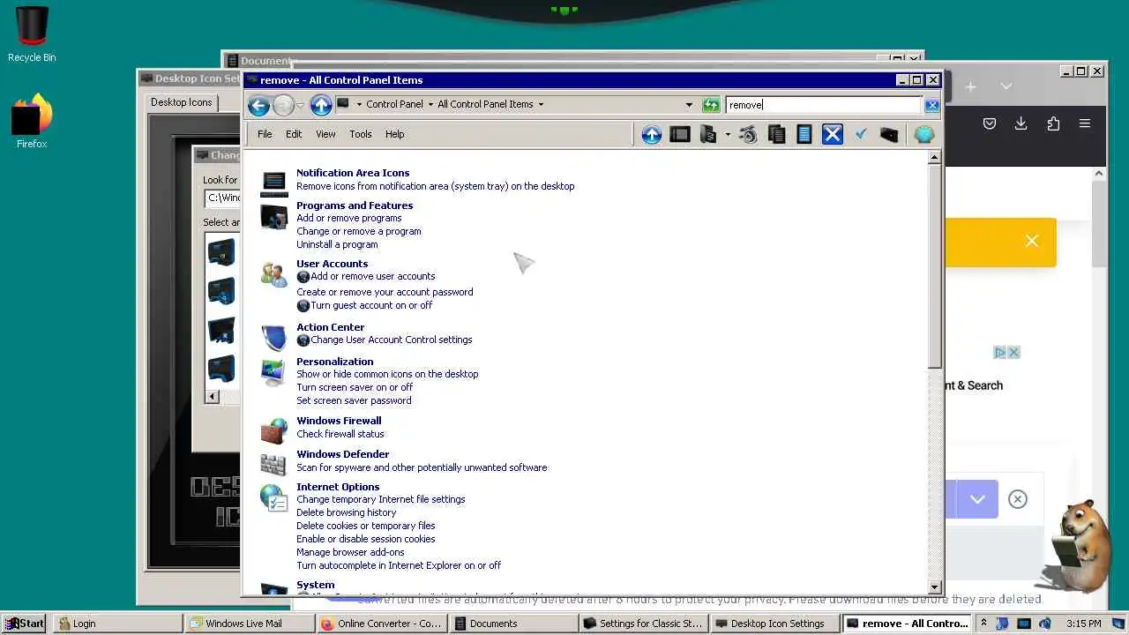This screenshot has width=1129, height=635.
Task: Open Firefox menu hamburger icon
Action: pos(1085,123)
